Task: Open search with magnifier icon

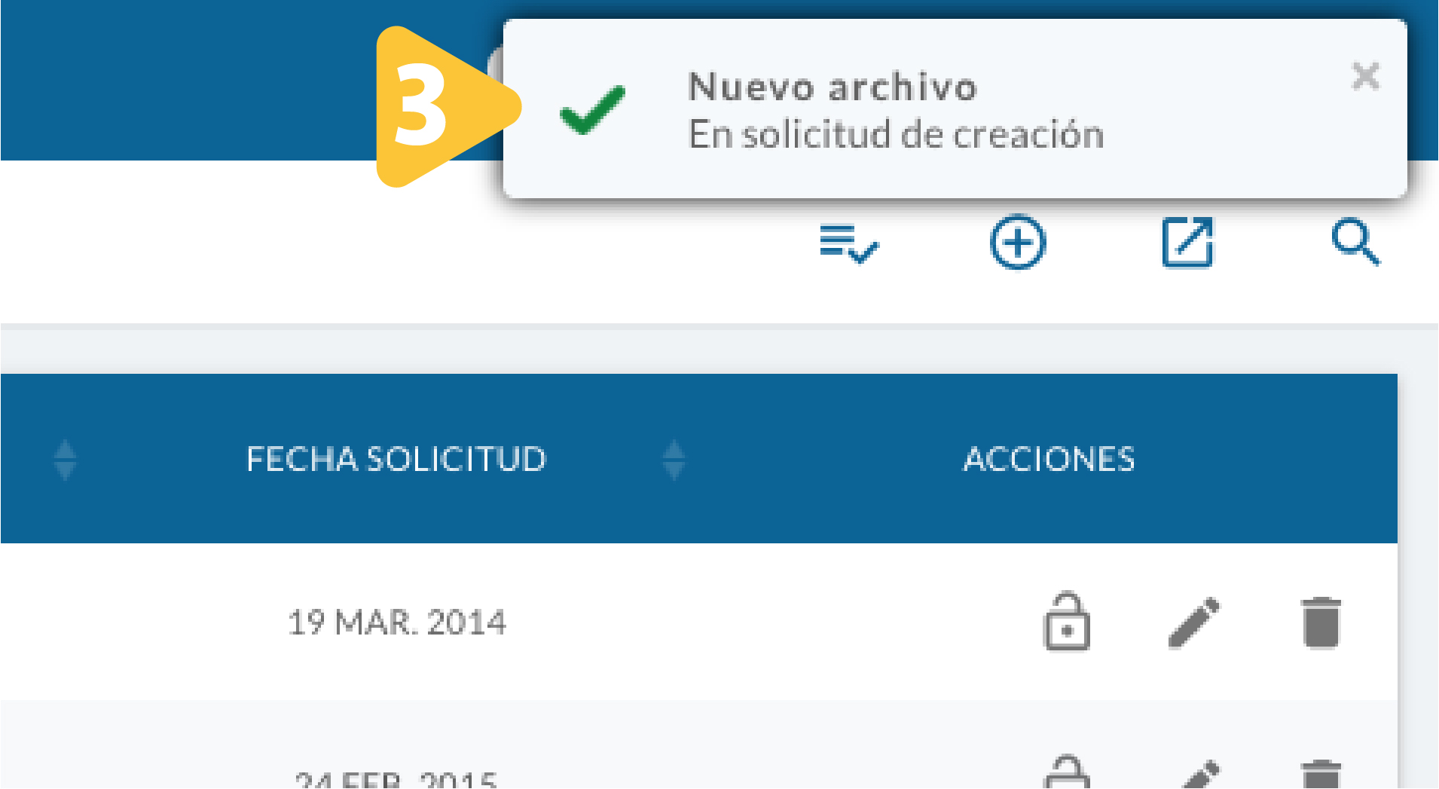Action: [x=1356, y=243]
